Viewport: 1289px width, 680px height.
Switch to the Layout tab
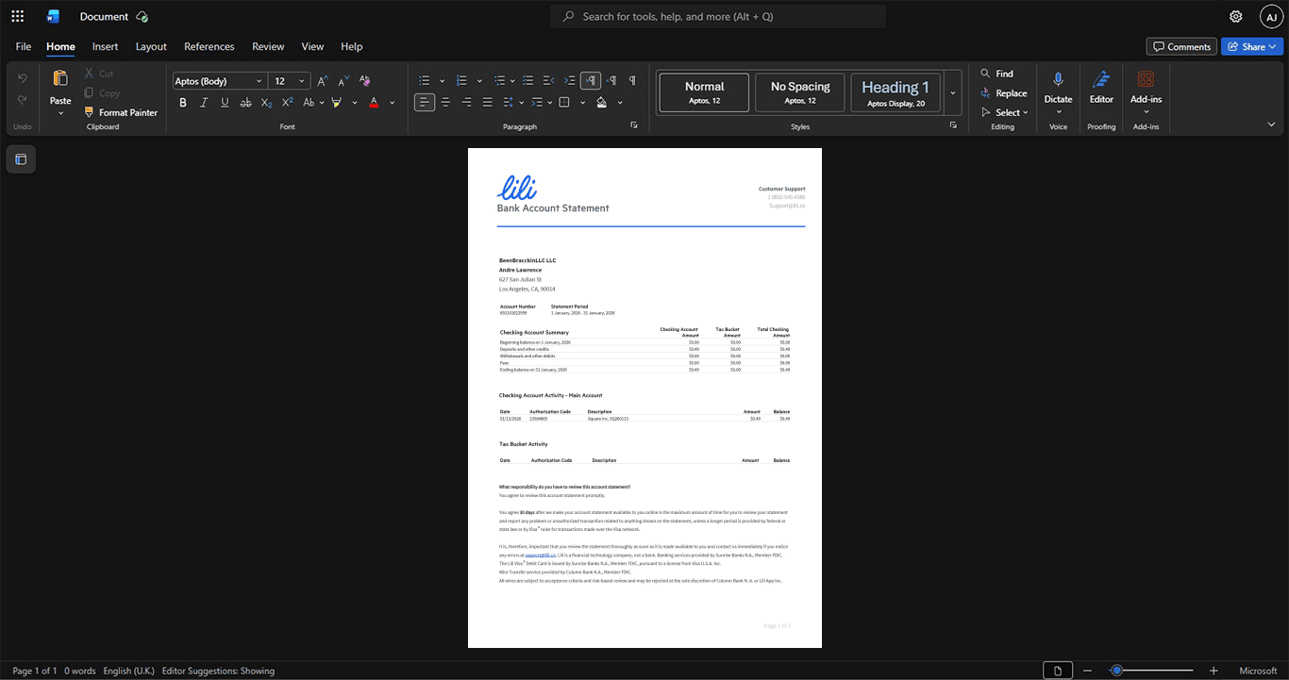tap(151, 46)
